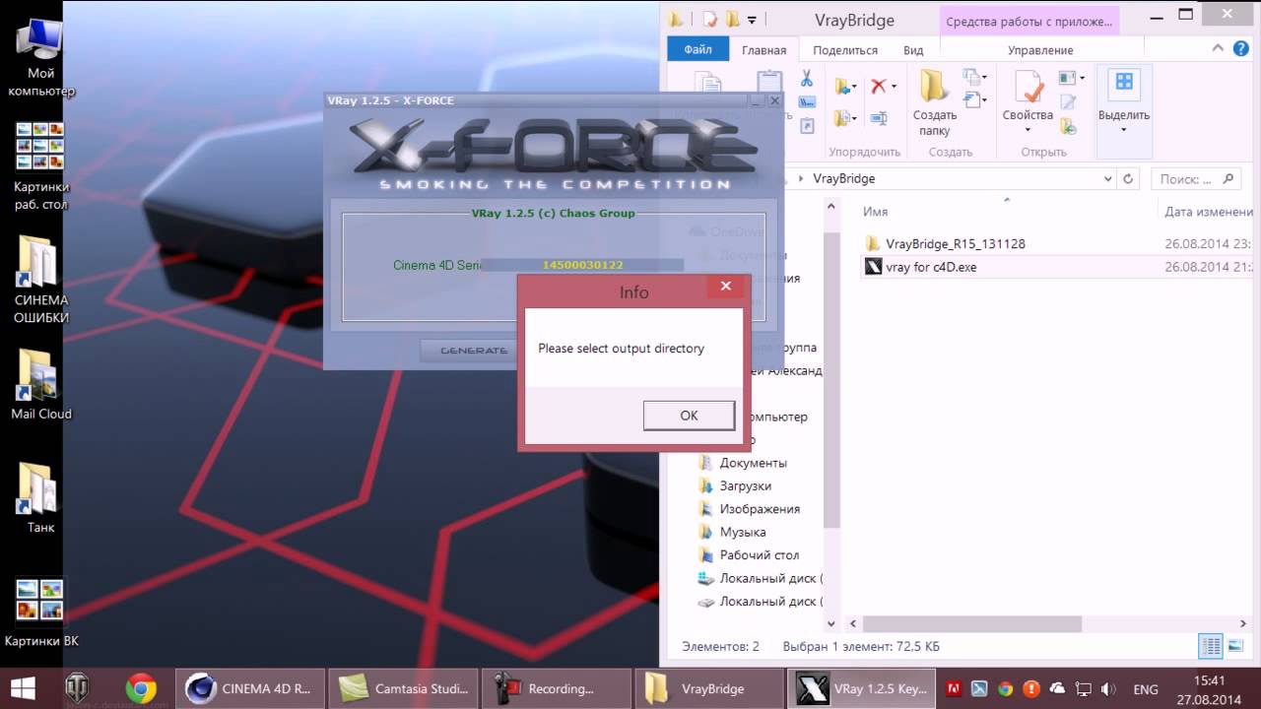Close the Info dialog with the X
This screenshot has height=709, width=1261.
click(x=726, y=287)
